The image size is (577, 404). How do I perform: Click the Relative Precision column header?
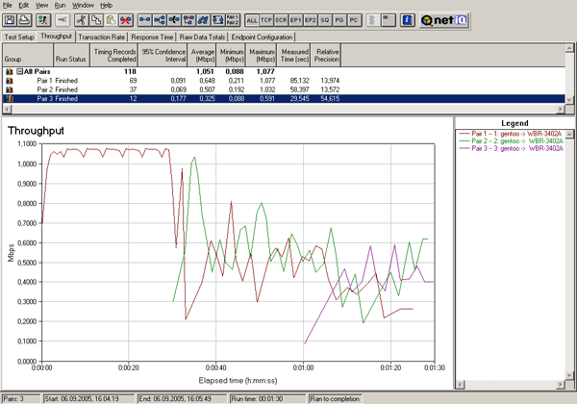tap(326, 55)
